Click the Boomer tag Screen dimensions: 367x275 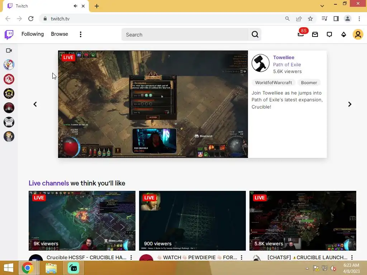309,83
